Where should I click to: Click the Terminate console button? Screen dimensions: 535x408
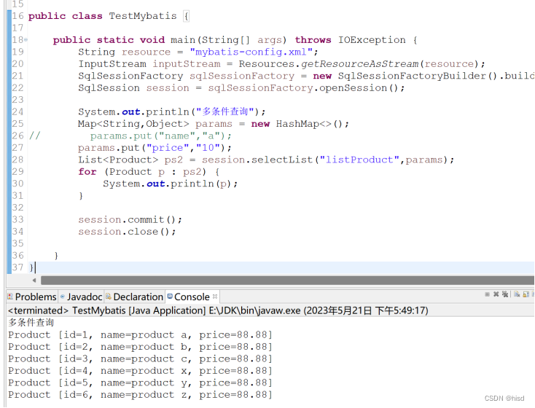(x=487, y=294)
